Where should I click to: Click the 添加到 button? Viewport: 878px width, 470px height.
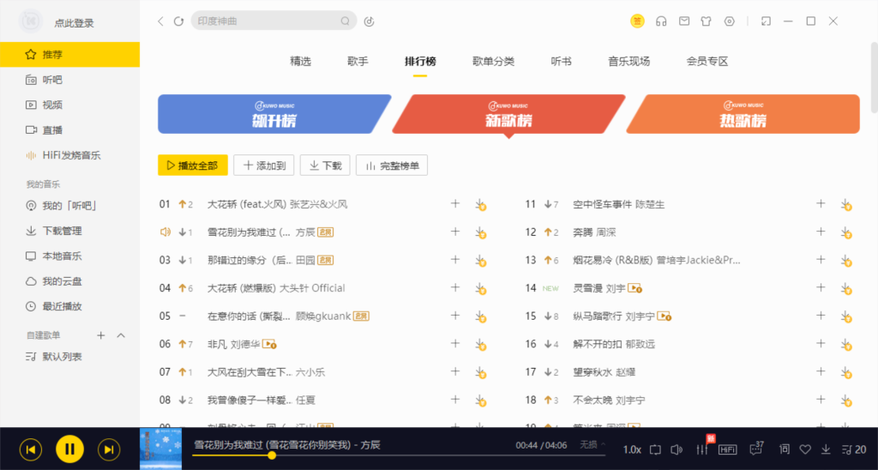(264, 166)
